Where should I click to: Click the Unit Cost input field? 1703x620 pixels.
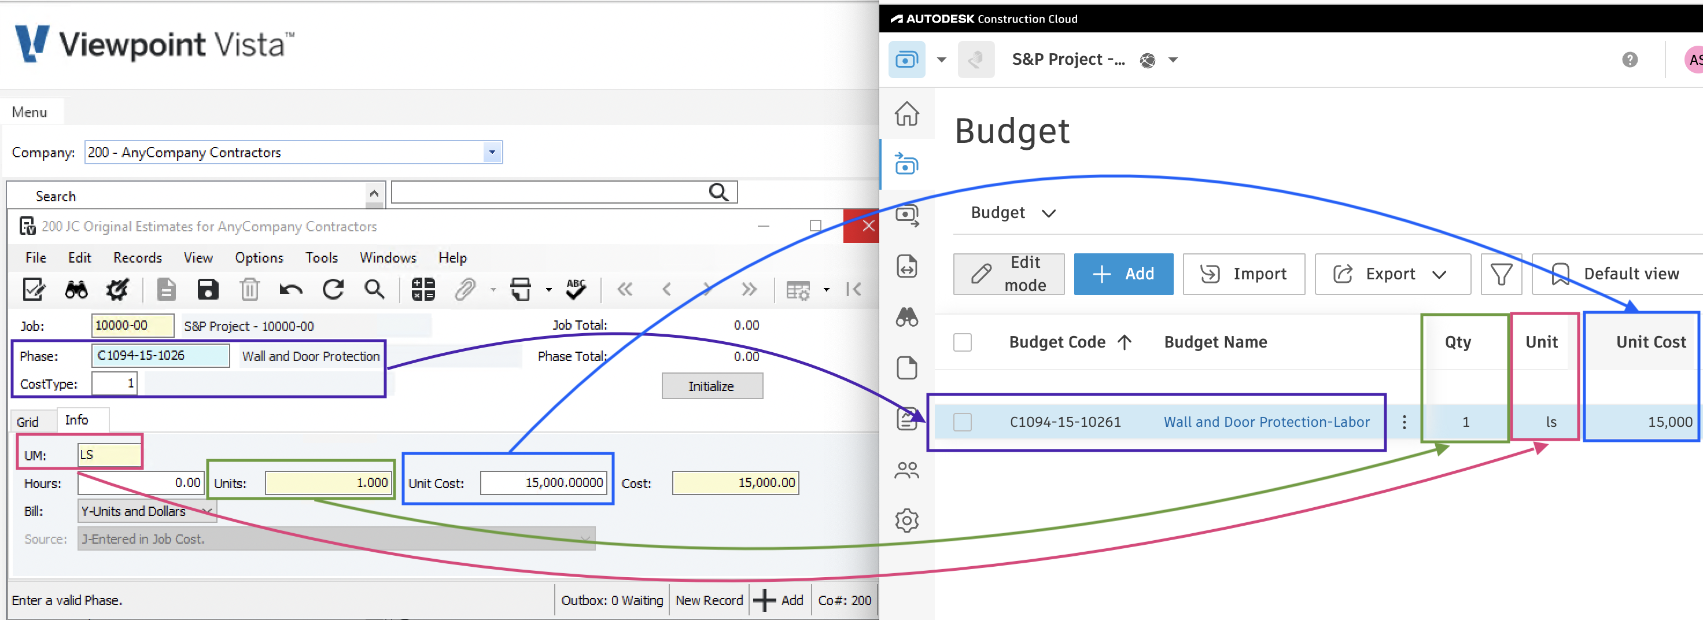[x=543, y=483]
